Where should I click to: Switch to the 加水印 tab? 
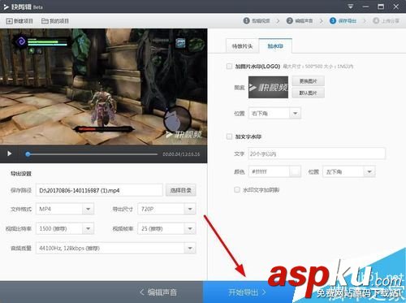click(275, 46)
